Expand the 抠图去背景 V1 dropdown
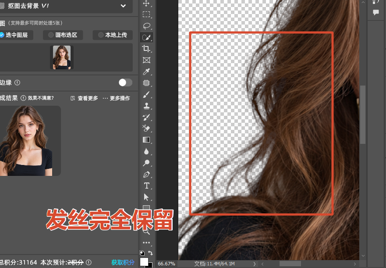Screen dimensions: 386x268 [x=123, y=6]
